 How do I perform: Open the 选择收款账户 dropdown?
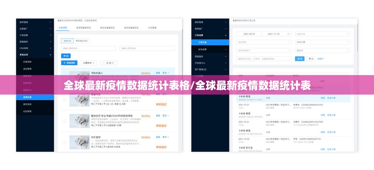point(264,50)
